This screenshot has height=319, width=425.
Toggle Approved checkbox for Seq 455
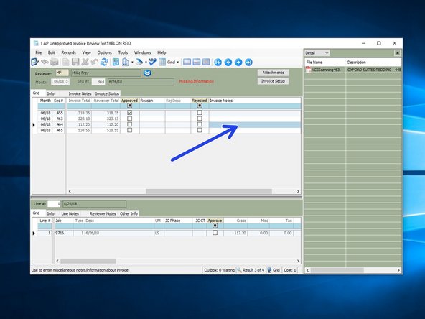[129, 112]
